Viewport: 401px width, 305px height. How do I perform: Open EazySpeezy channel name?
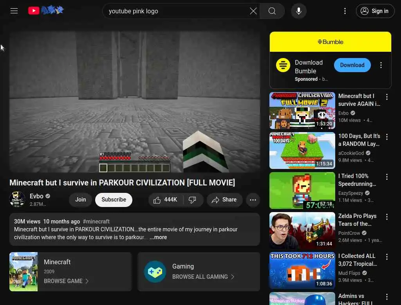(x=350, y=193)
